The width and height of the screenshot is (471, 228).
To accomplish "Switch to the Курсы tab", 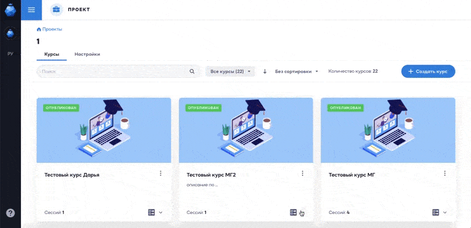I will pos(52,54).
